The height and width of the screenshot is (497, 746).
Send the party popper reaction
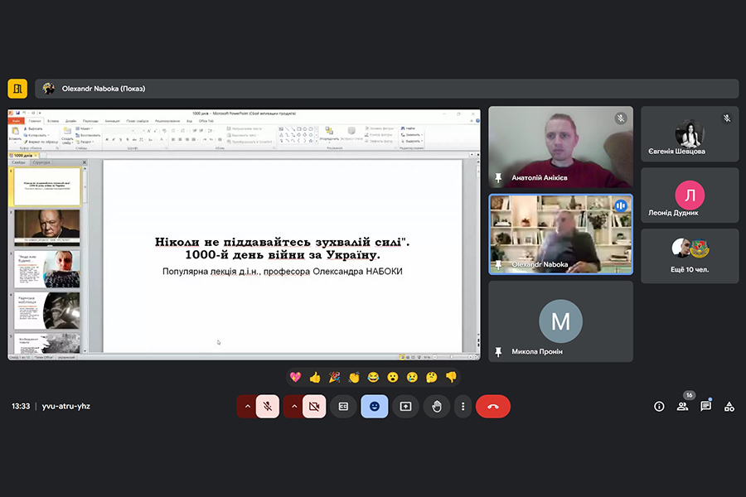pyautogui.click(x=335, y=377)
